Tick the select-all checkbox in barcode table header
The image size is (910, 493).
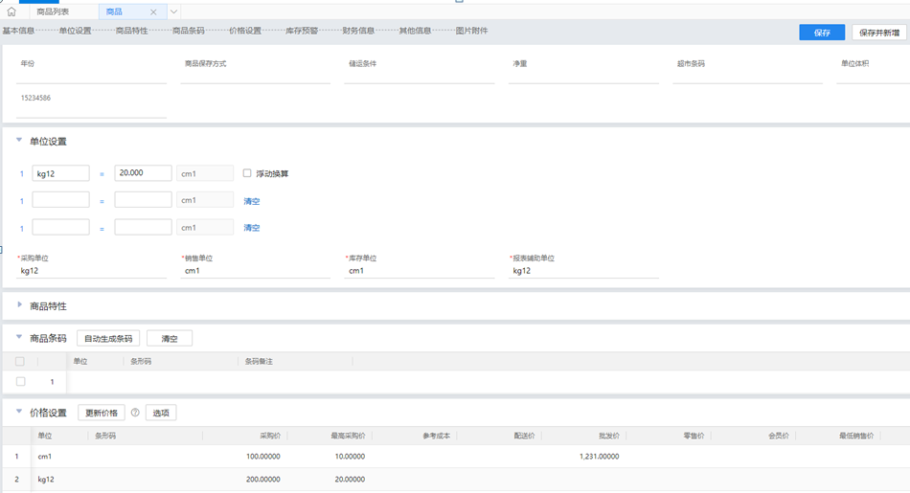tap(20, 362)
